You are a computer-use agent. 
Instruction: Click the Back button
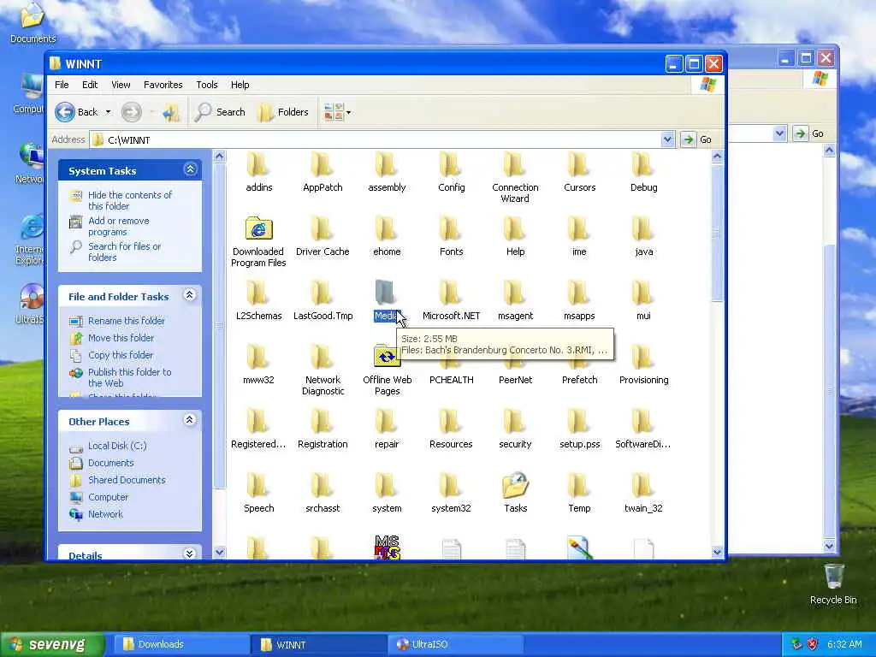[77, 112]
